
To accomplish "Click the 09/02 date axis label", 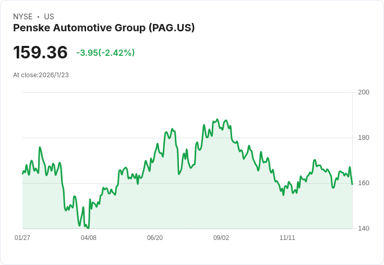I will coord(221,238).
